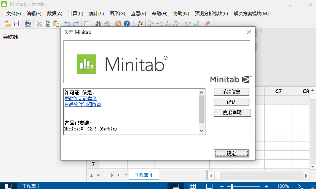Click the 确定 button
The height and width of the screenshot is (189, 316).
point(231,153)
